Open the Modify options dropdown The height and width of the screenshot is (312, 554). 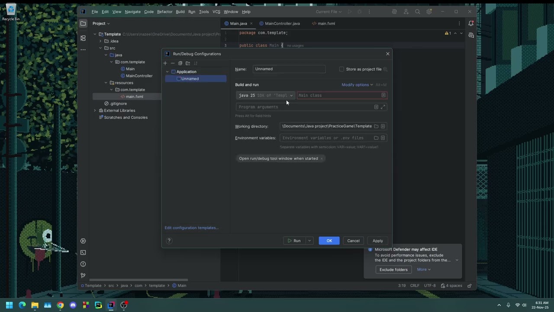coord(357,85)
